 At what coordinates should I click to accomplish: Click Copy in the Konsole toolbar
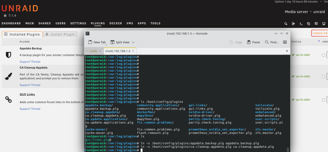tap(236, 42)
